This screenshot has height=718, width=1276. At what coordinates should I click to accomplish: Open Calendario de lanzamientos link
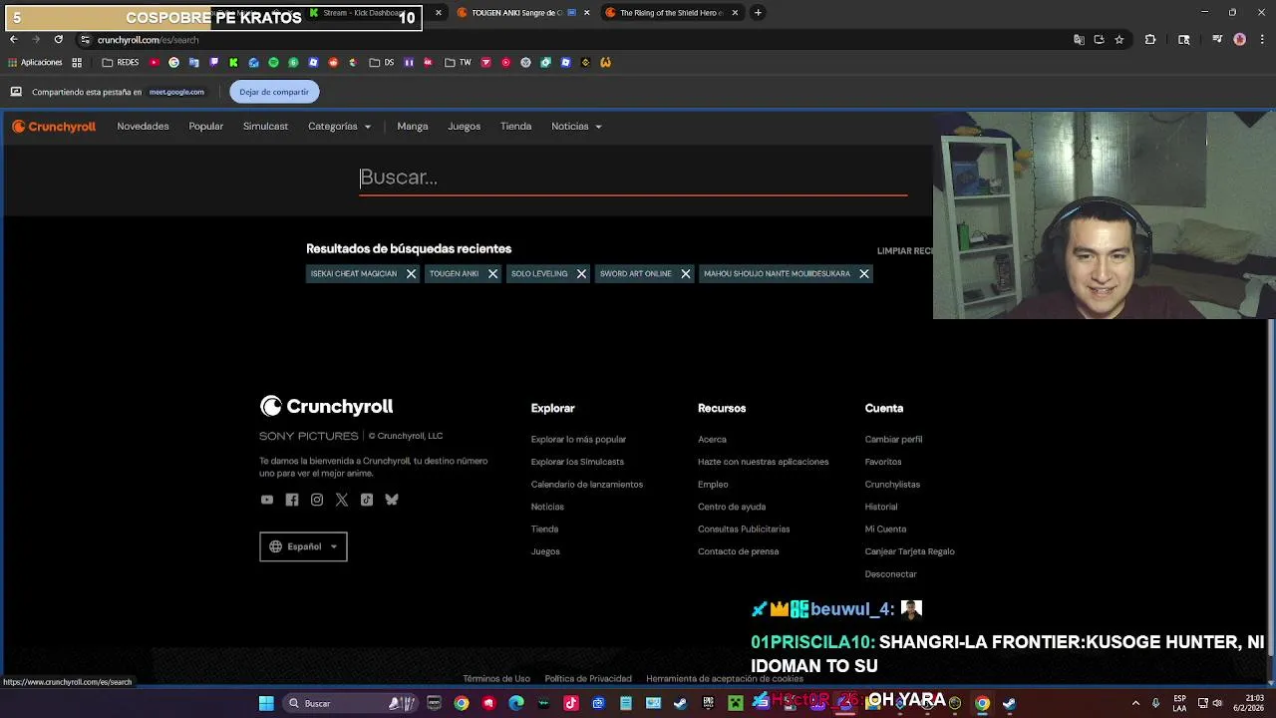coord(586,485)
